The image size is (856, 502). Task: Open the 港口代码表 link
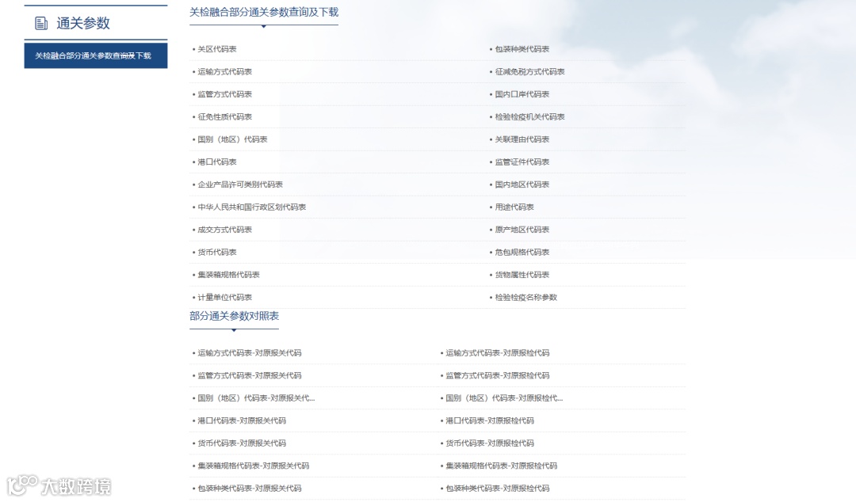point(216,162)
